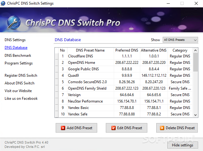Click scrollbar down arrow in DNS table

tap(195, 115)
